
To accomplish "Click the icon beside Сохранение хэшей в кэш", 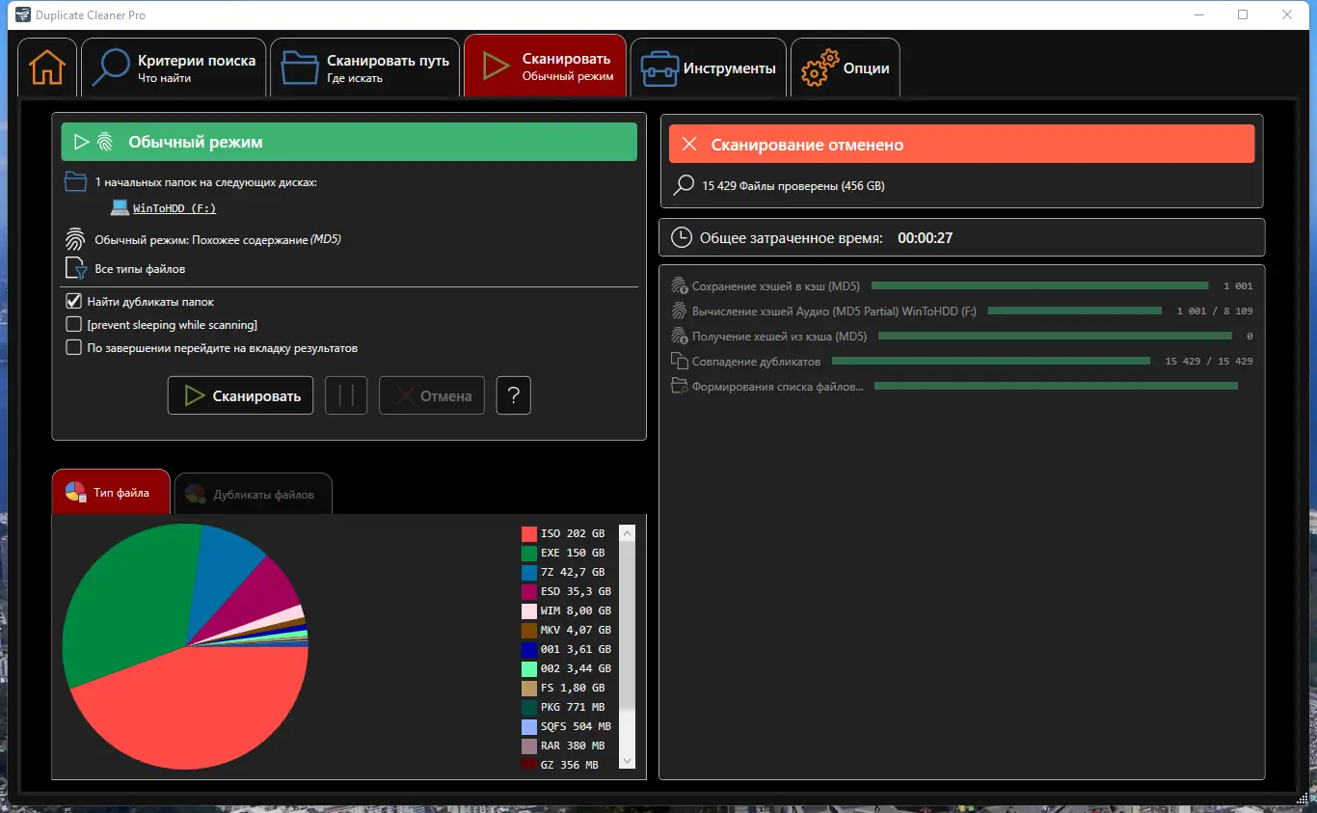I will coord(679,285).
